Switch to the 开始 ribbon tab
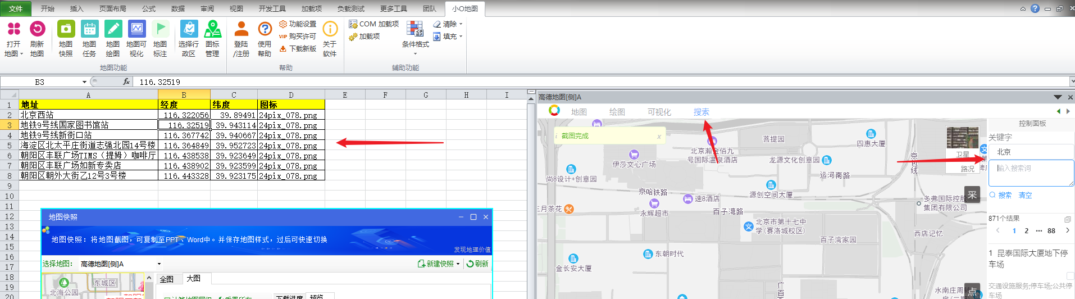The image size is (1075, 299). pos(48,8)
